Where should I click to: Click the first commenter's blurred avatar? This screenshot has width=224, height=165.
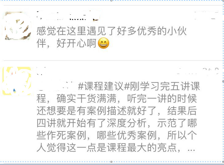(x=18, y=26)
